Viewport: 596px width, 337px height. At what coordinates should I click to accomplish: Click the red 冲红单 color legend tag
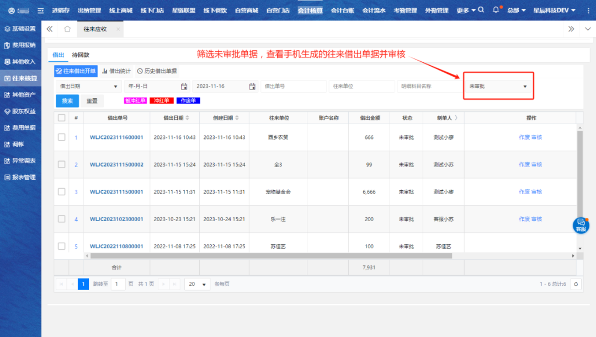pyautogui.click(x=162, y=101)
